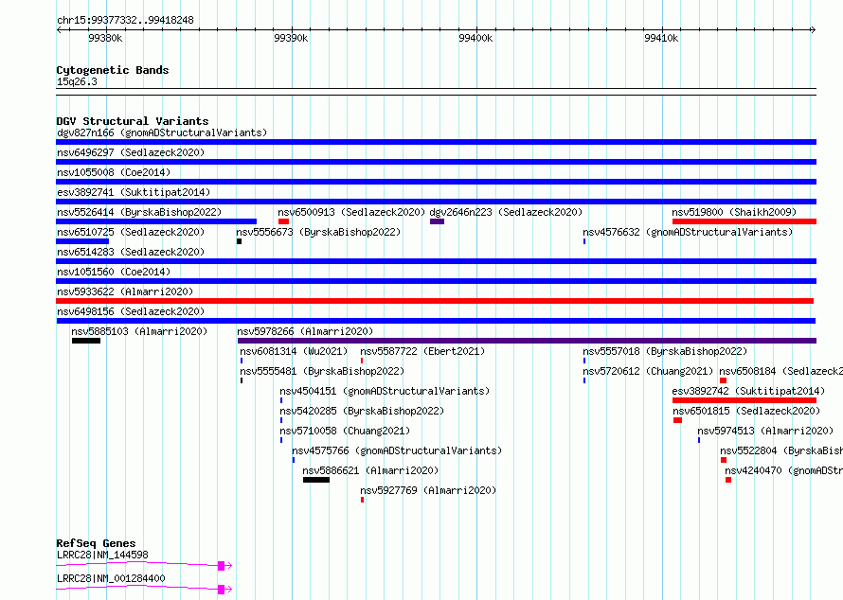The height and width of the screenshot is (600, 843).
Task: Select the nsv5933622 (Almarri2020) label
Action: coord(125,291)
